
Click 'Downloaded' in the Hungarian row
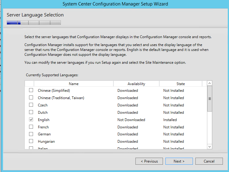pos(127,142)
